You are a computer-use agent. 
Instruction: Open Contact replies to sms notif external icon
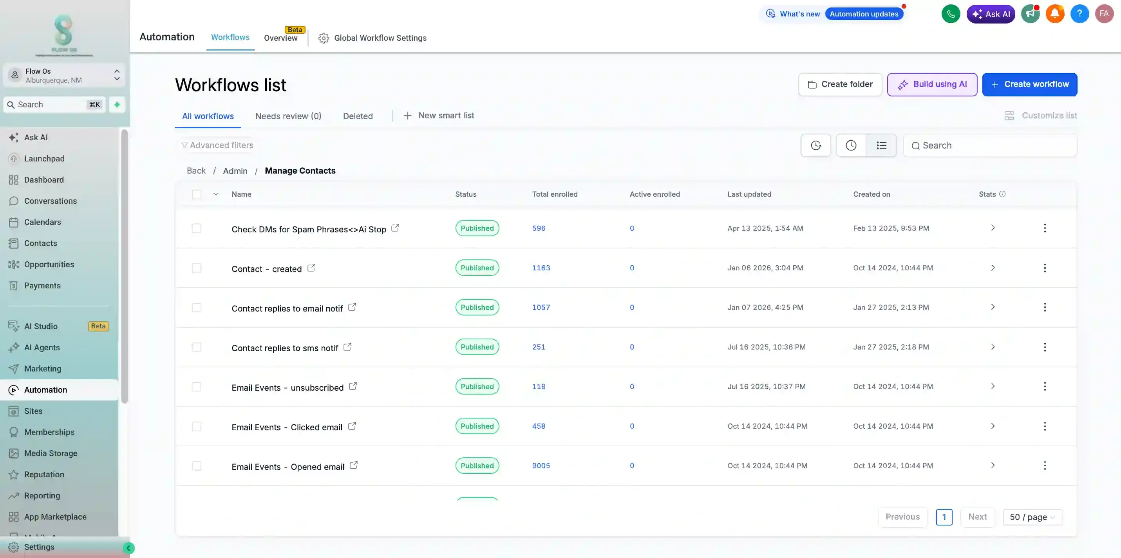[347, 346]
